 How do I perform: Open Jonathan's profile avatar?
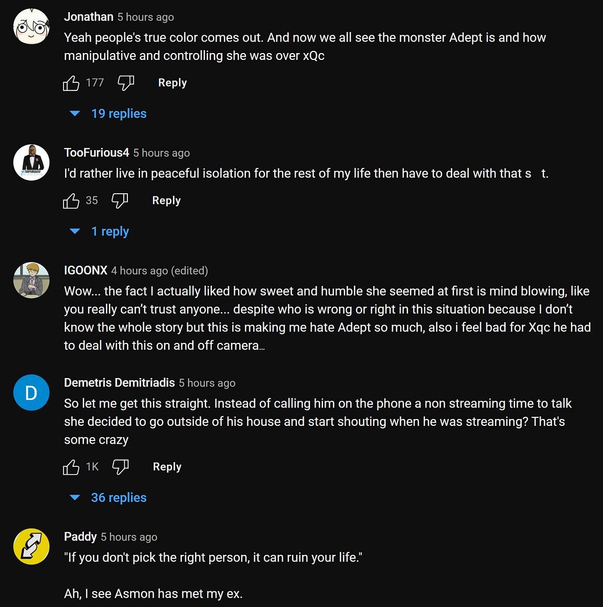click(31, 26)
